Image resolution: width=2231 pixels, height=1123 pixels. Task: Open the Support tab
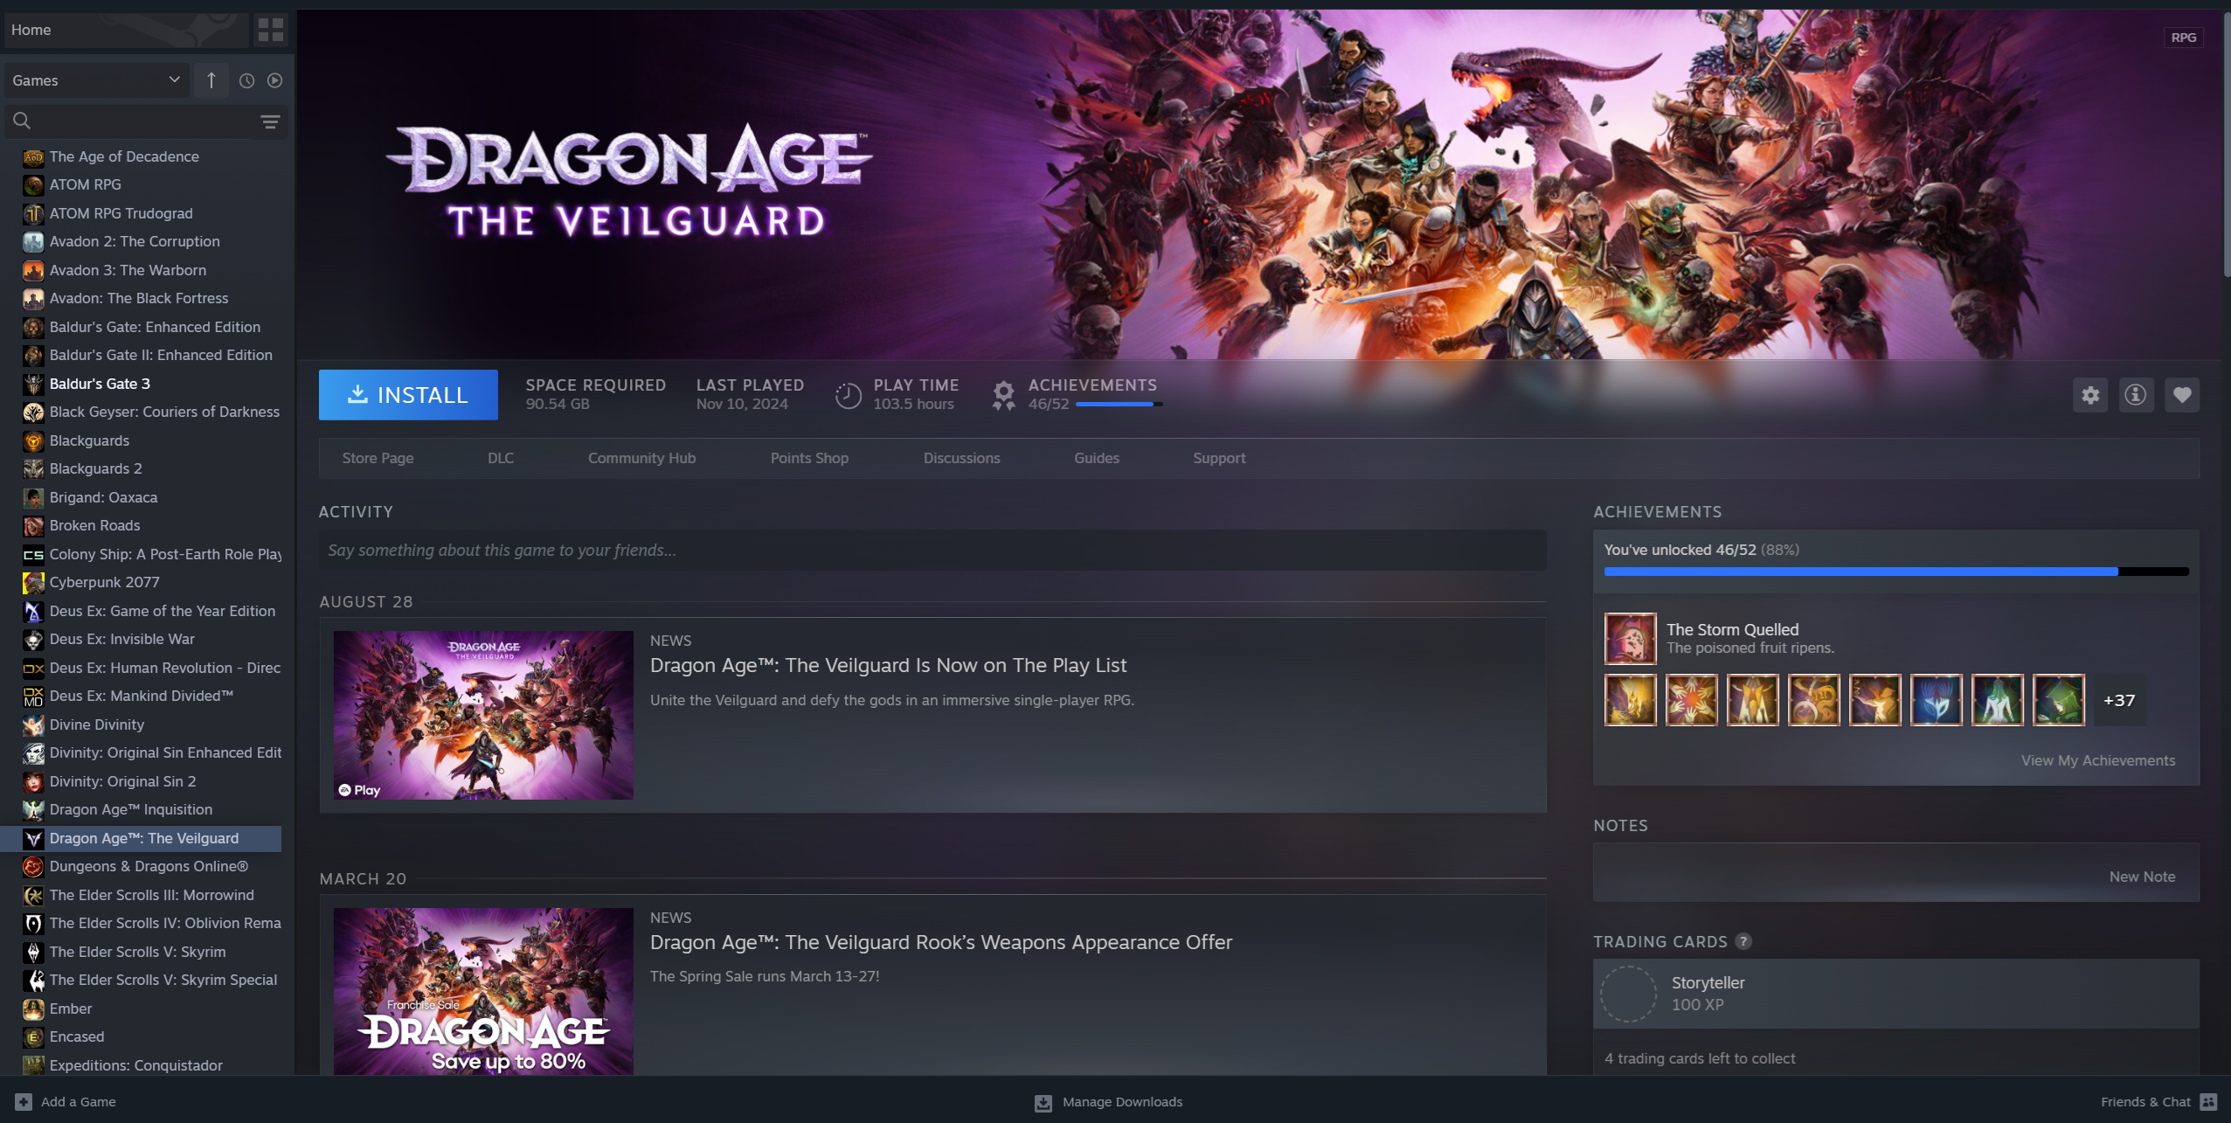tap(1219, 458)
